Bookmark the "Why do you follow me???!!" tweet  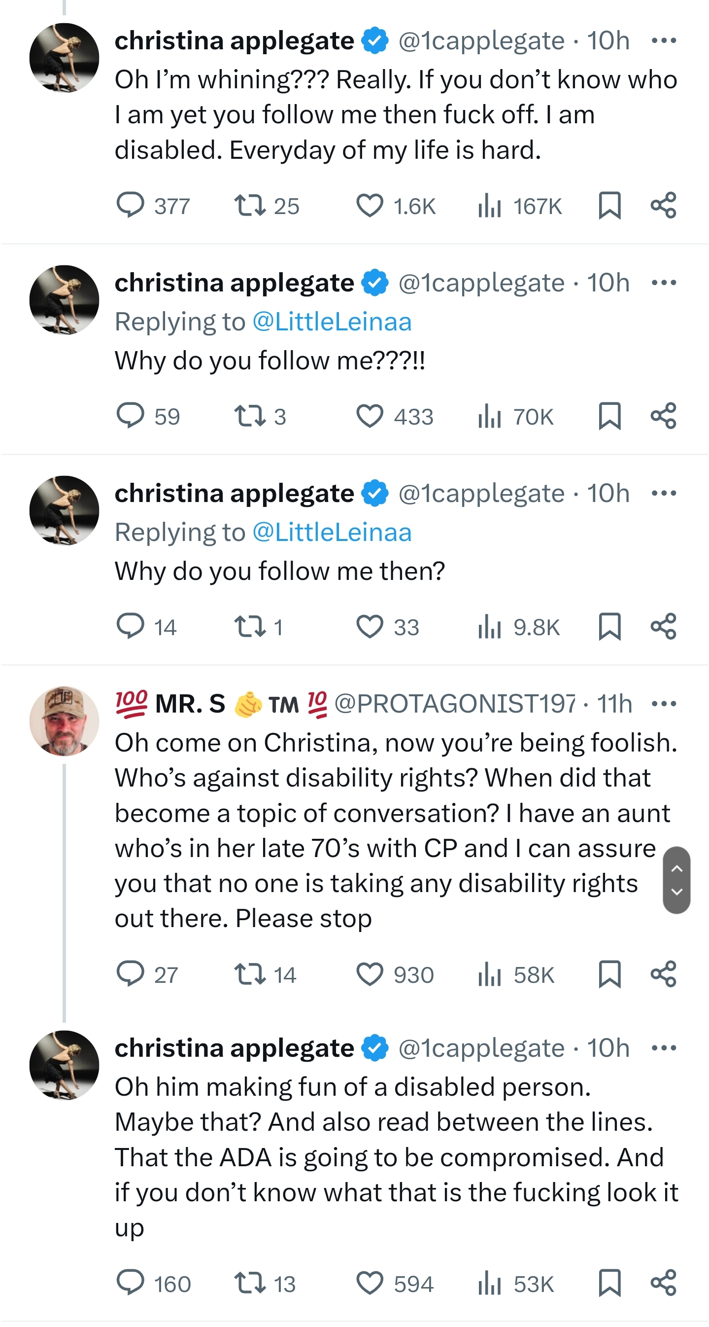pyautogui.click(x=609, y=416)
